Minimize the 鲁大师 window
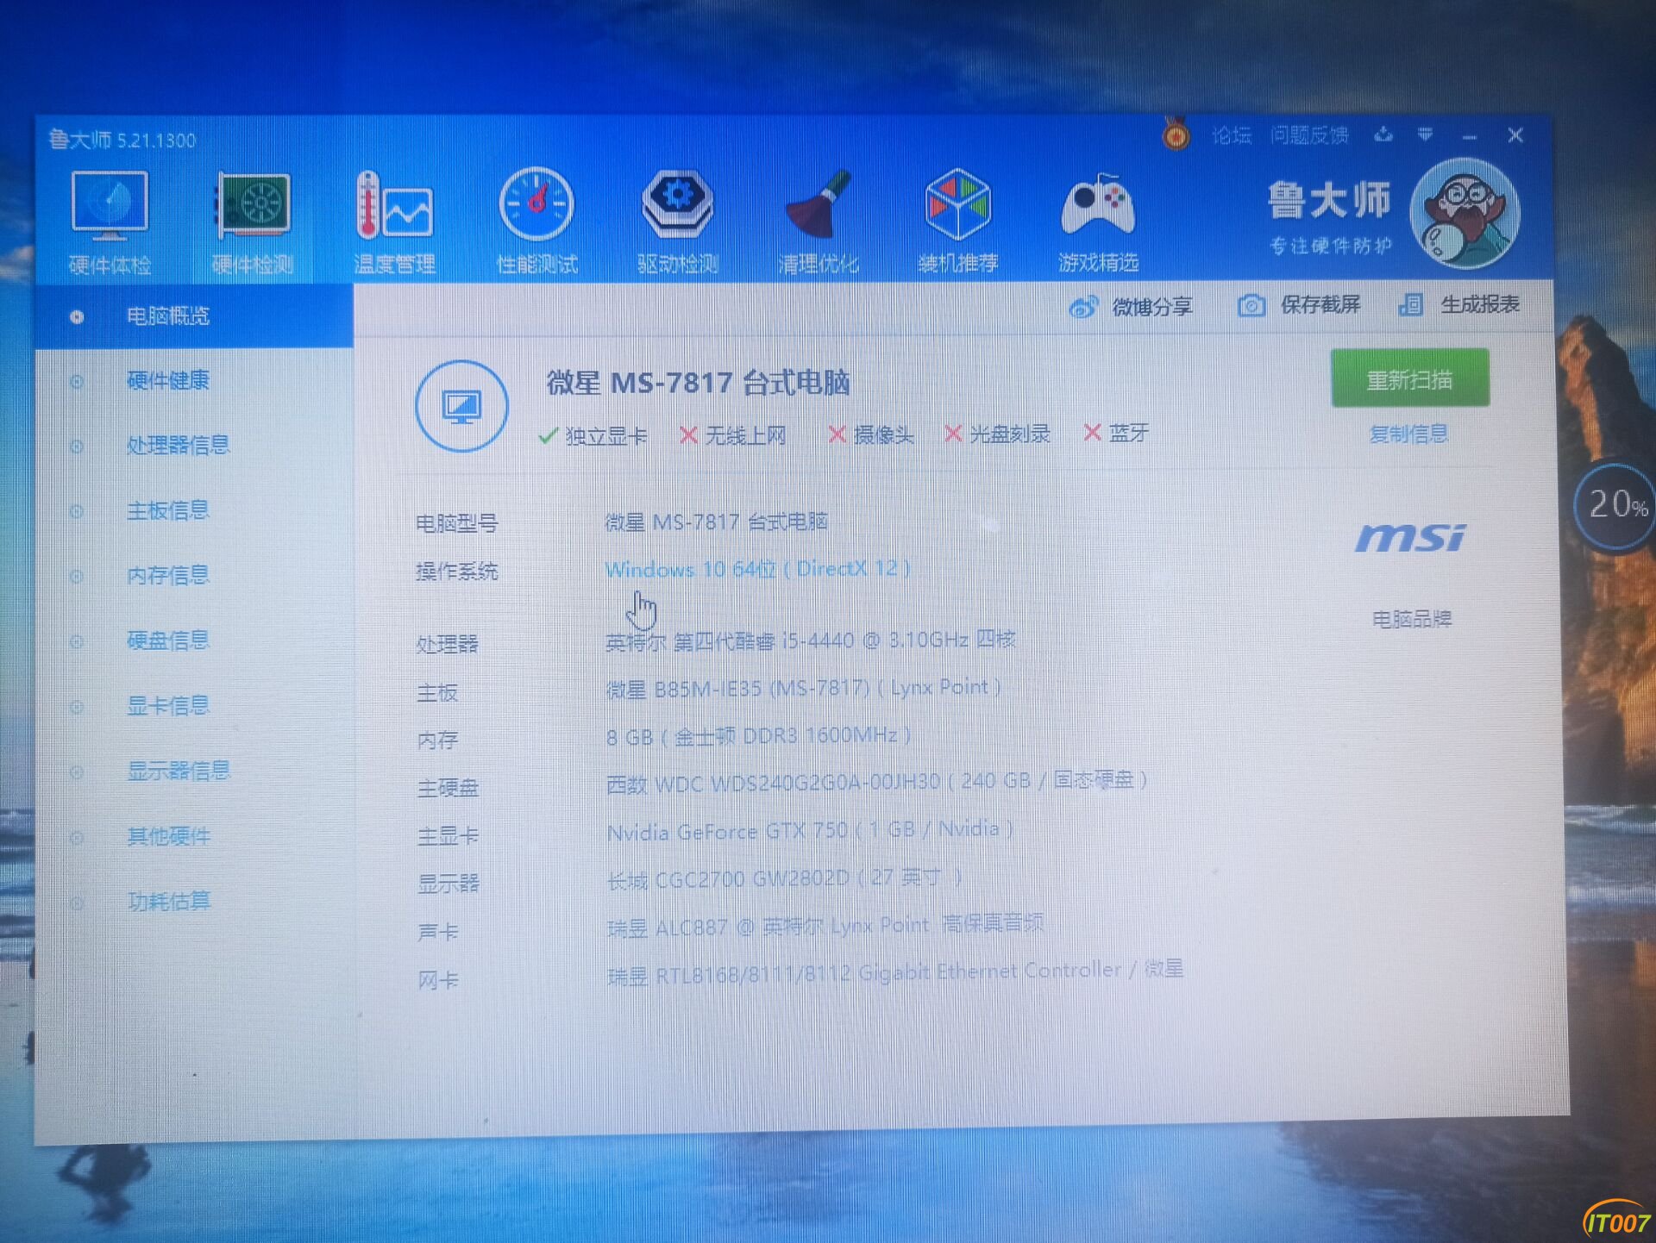Screen dimensions: 1656x1243 click(x=1470, y=136)
